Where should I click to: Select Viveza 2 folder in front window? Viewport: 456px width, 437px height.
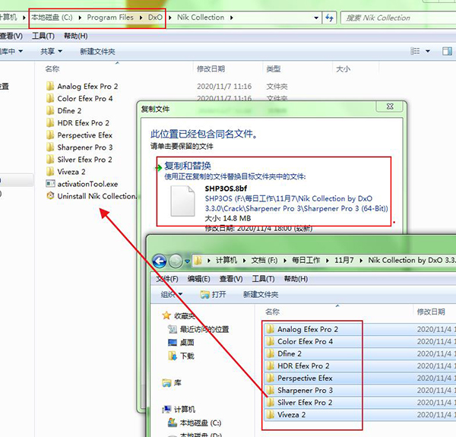(286, 415)
